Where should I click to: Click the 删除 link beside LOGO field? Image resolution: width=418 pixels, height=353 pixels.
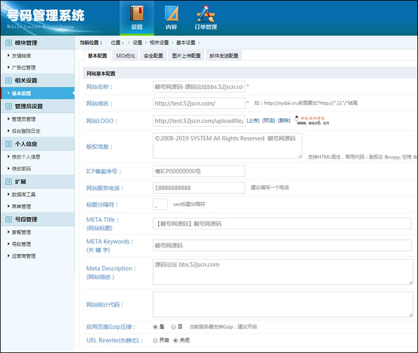pos(284,121)
